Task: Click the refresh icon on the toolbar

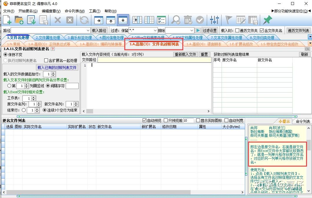Action: 84,20
